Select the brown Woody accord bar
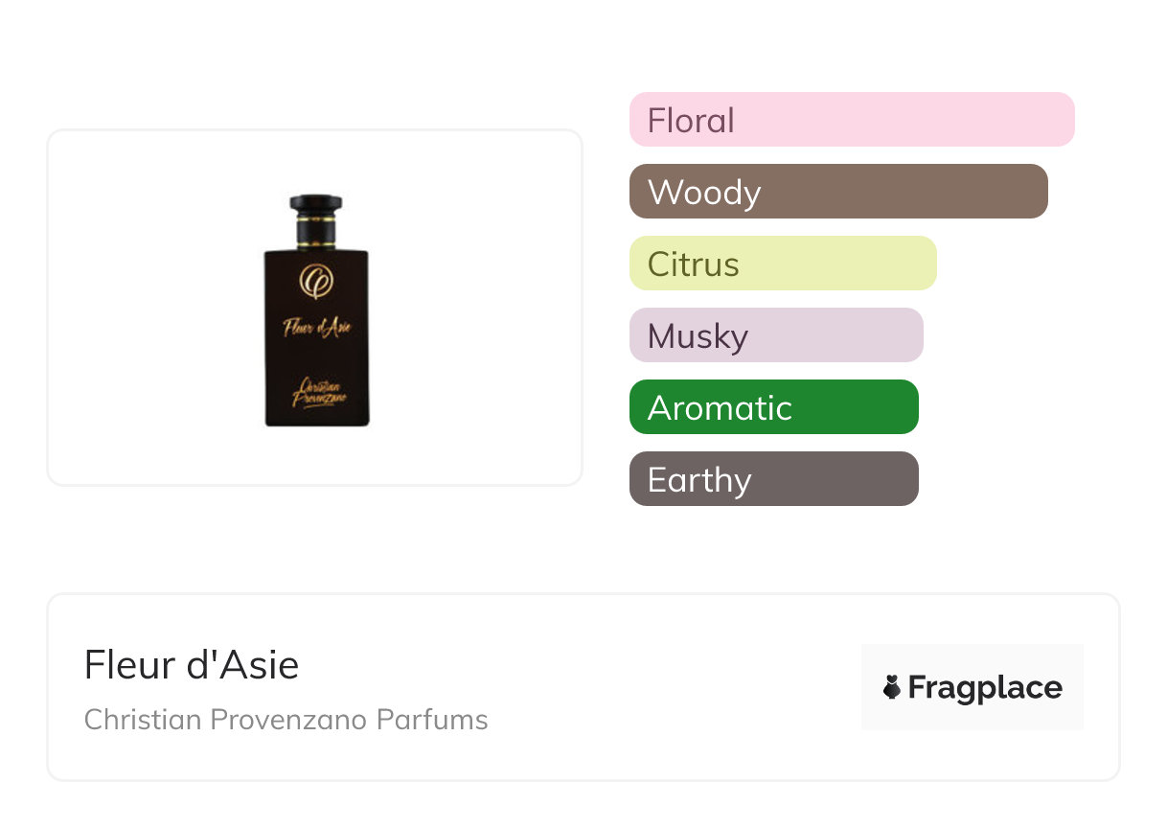The image size is (1167, 828). [x=838, y=192]
